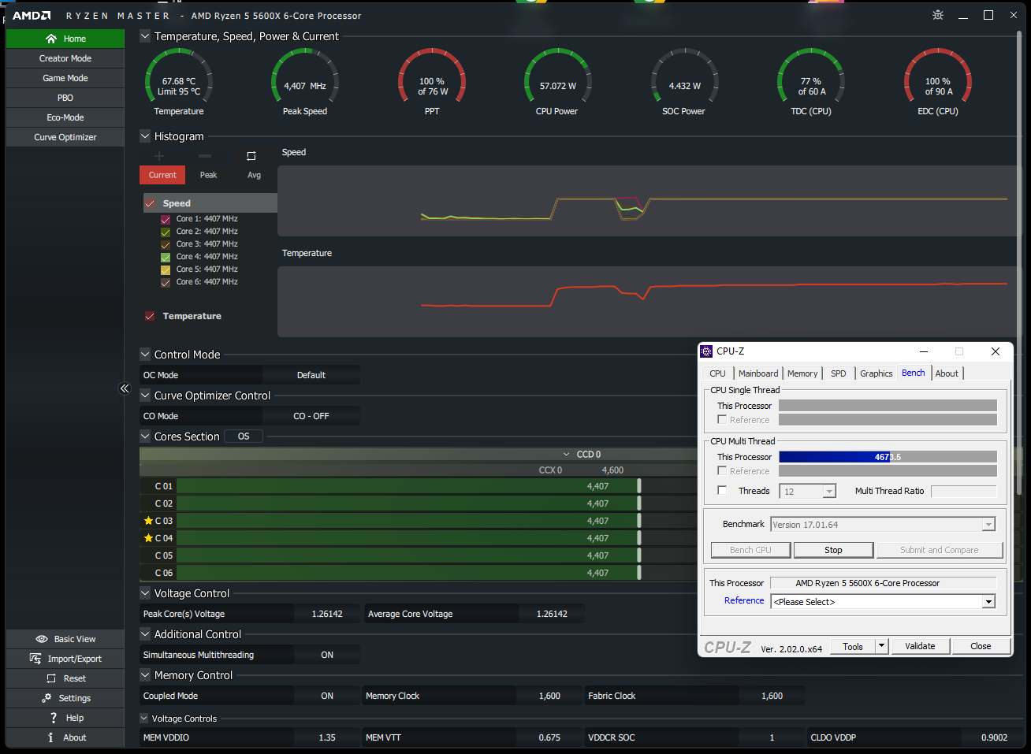The height and width of the screenshot is (754, 1031).
Task: Click the Stop button in CPU-Z
Action: [833, 550]
